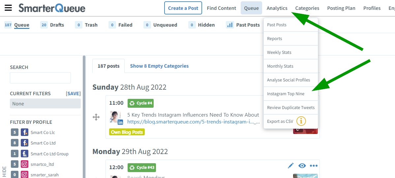Click the SAVE filters link
395x178 pixels.
[73, 94]
